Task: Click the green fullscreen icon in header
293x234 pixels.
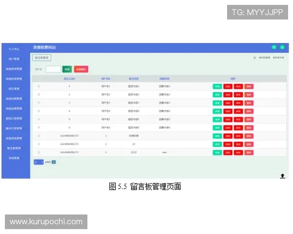Action: [274, 47]
